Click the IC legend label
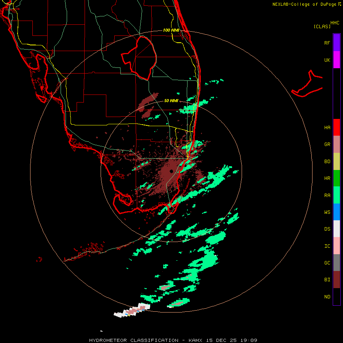The width and height of the screenshot is (343, 343). click(327, 246)
